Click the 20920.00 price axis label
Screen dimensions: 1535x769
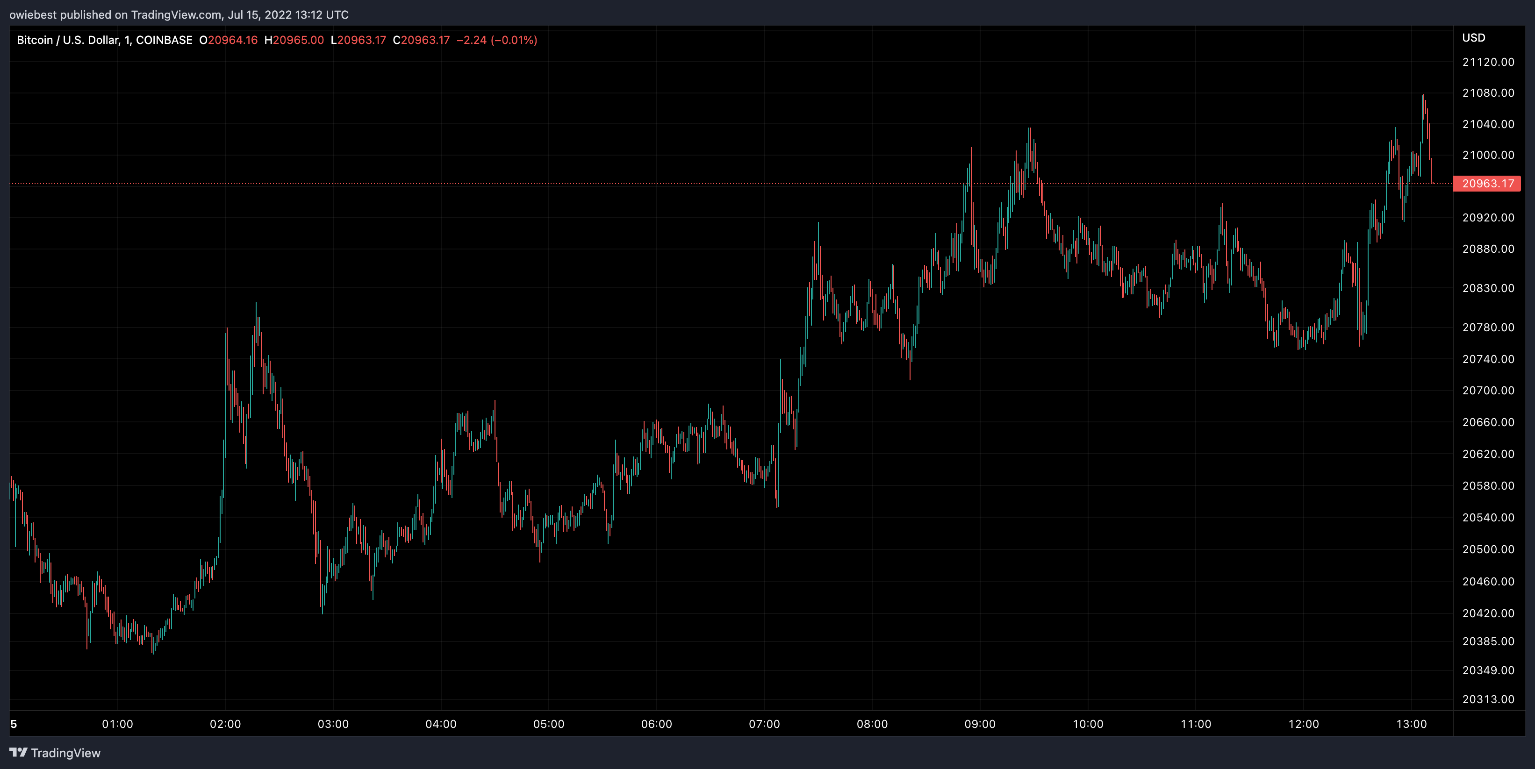pyautogui.click(x=1488, y=217)
